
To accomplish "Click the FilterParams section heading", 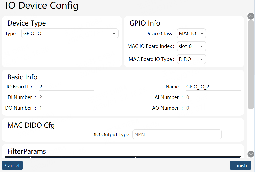I will (x=27, y=151).
